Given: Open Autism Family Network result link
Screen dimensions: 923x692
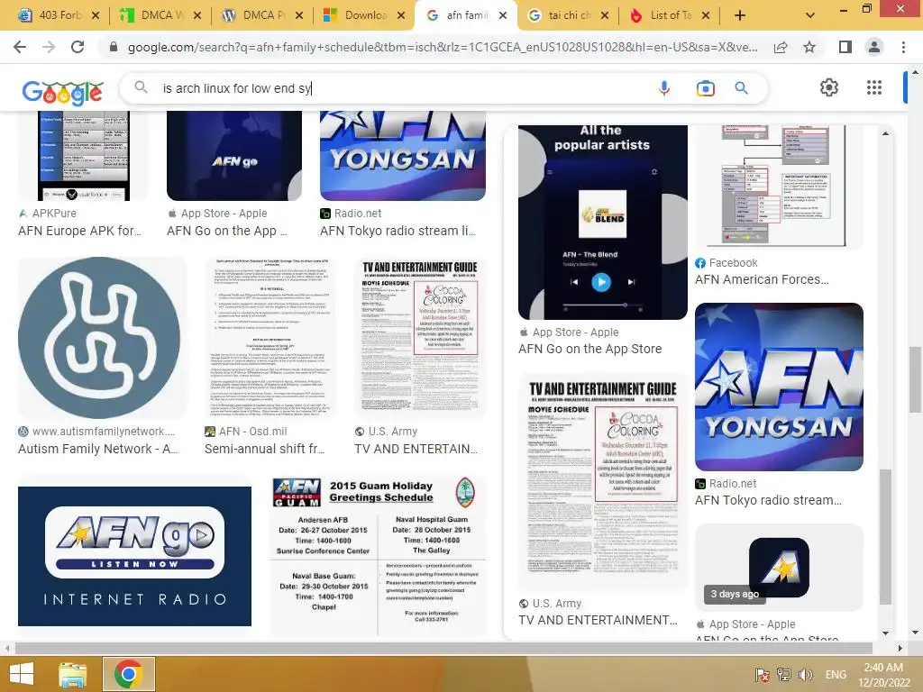Looking at the screenshot, I should pos(98,449).
